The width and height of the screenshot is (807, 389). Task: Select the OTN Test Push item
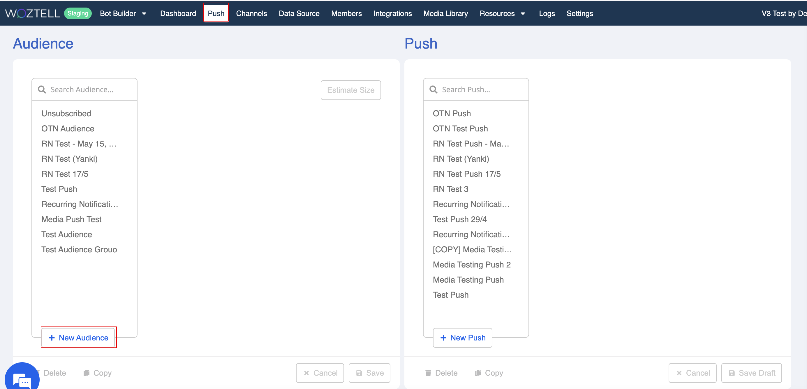(460, 129)
